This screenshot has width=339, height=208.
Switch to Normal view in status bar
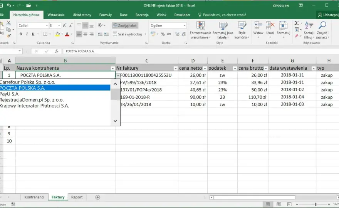(268, 204)
